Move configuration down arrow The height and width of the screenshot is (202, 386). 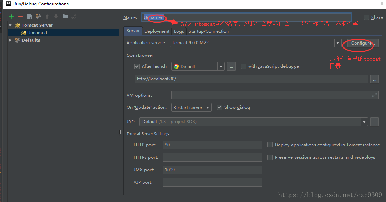pyautogui.click(x=56, y=16)
